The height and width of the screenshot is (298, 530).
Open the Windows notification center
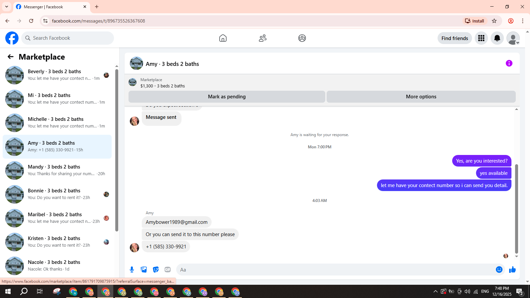(520, 291)
